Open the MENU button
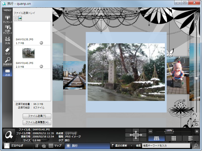This screenshot has height=151, width=202. pos(7,10)
